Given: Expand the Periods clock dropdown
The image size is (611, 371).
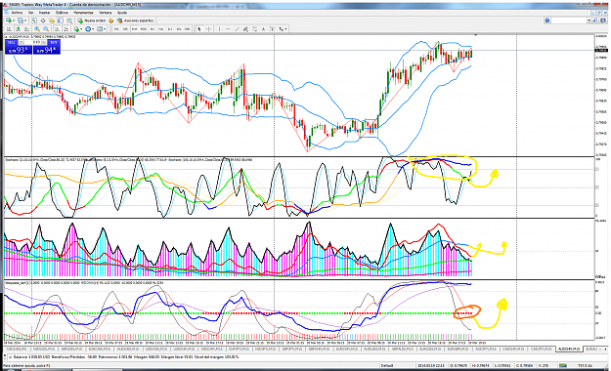Looking at the screenshot, I should (93, 29).
